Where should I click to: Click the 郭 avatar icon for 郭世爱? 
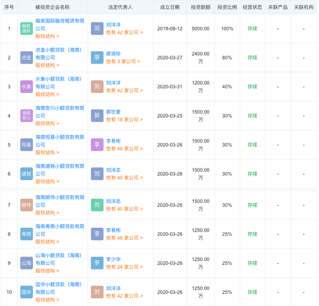coord(97,116)
